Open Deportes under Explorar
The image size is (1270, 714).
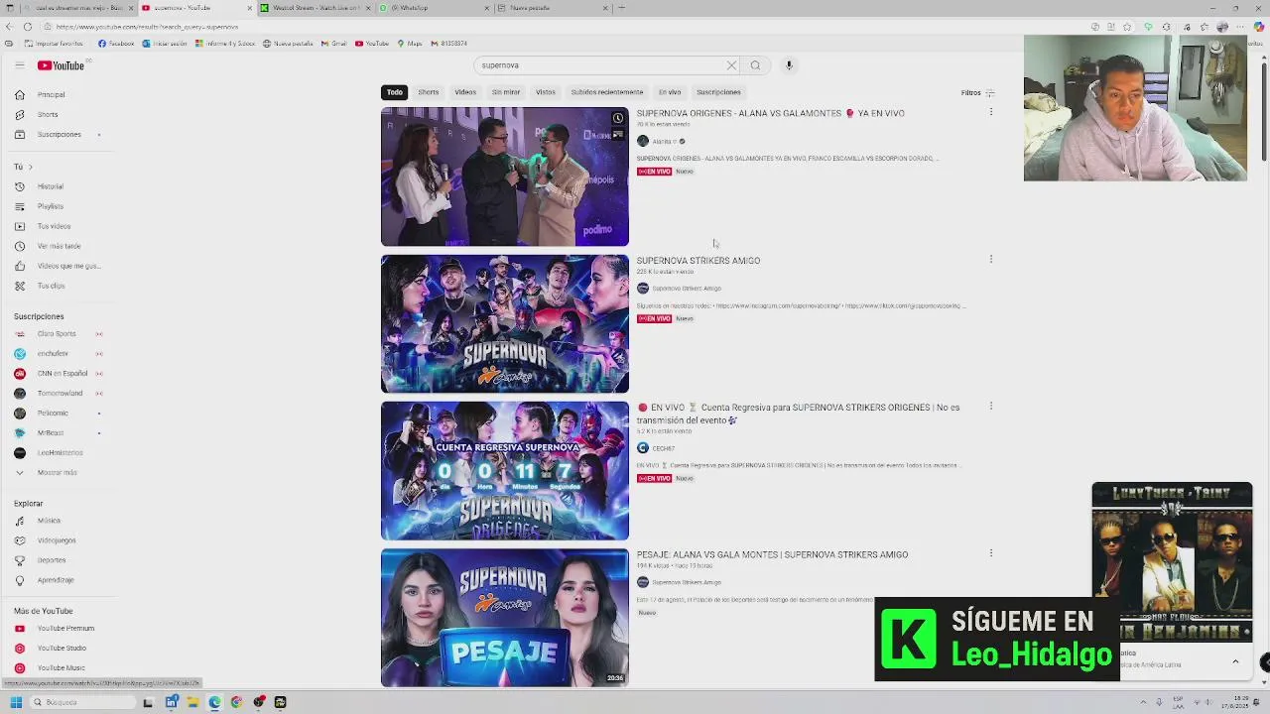point(60,560)
